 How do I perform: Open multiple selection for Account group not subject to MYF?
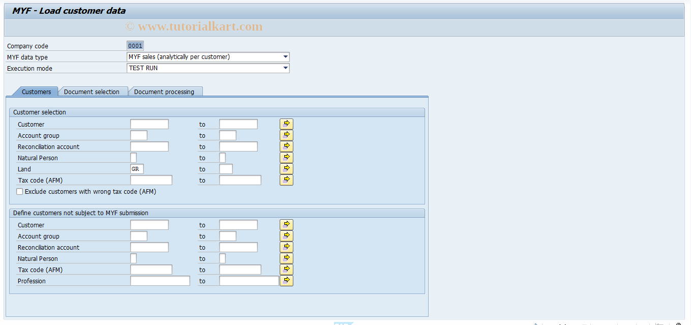pos(286,236)
